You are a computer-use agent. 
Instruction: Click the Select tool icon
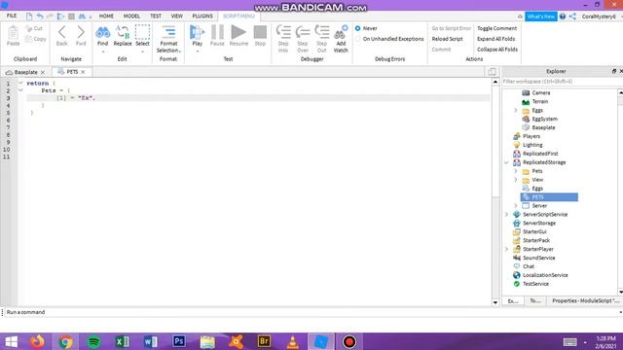[142, 32]
